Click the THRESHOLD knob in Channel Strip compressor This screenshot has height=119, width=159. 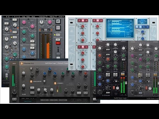pos(45,90)
